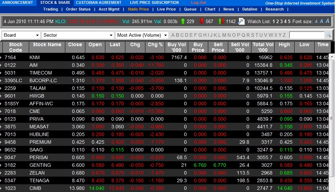Expand the TIMECOM row plus sign
Viewport: 335px width, 192px height.
(x=1, y=73)
